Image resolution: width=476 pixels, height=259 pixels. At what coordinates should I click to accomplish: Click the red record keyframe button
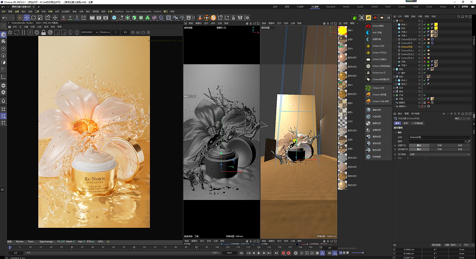[283, 253]
